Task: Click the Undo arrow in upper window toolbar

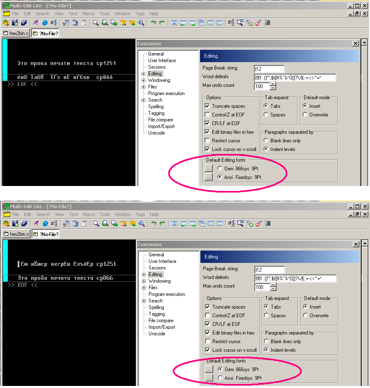Action: coord(154,23)
